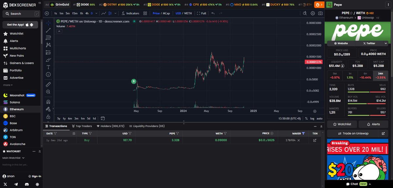The height and width of the screenshot is (188, 393).
Task: Toggle the magnet mode tool
Action: point(48,102)
